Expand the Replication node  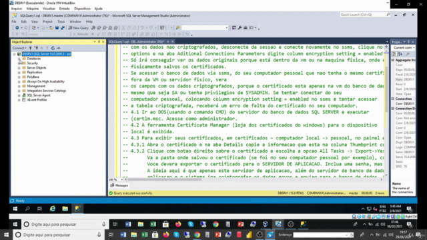point(19,73)
